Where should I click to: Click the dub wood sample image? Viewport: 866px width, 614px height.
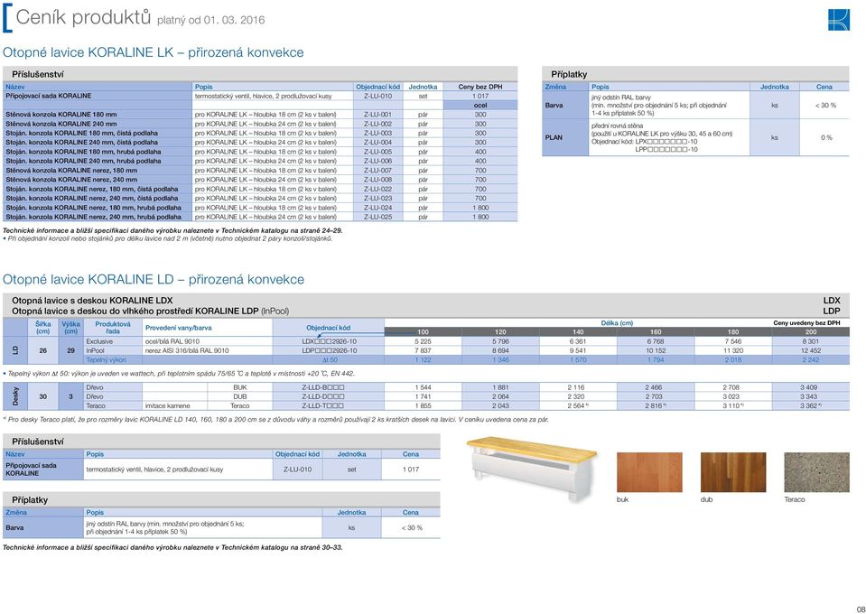pos(733,472)
